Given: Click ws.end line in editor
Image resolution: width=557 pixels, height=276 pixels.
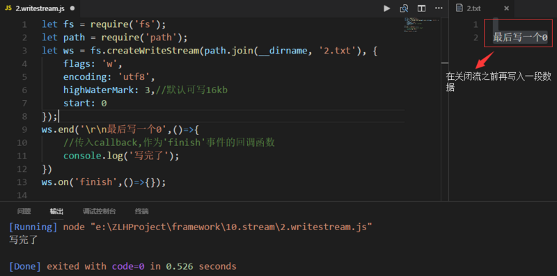Looking at the screenshot, I should [120, 129].
